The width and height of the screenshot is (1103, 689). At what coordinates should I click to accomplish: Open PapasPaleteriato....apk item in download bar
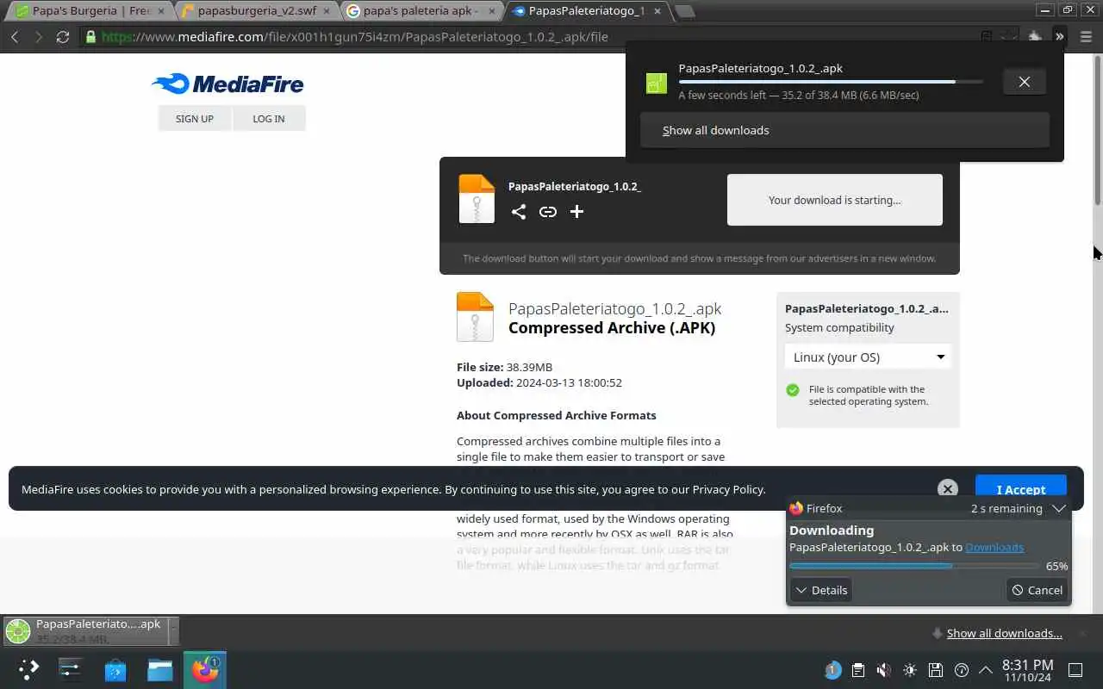click(x=86, y=631)
